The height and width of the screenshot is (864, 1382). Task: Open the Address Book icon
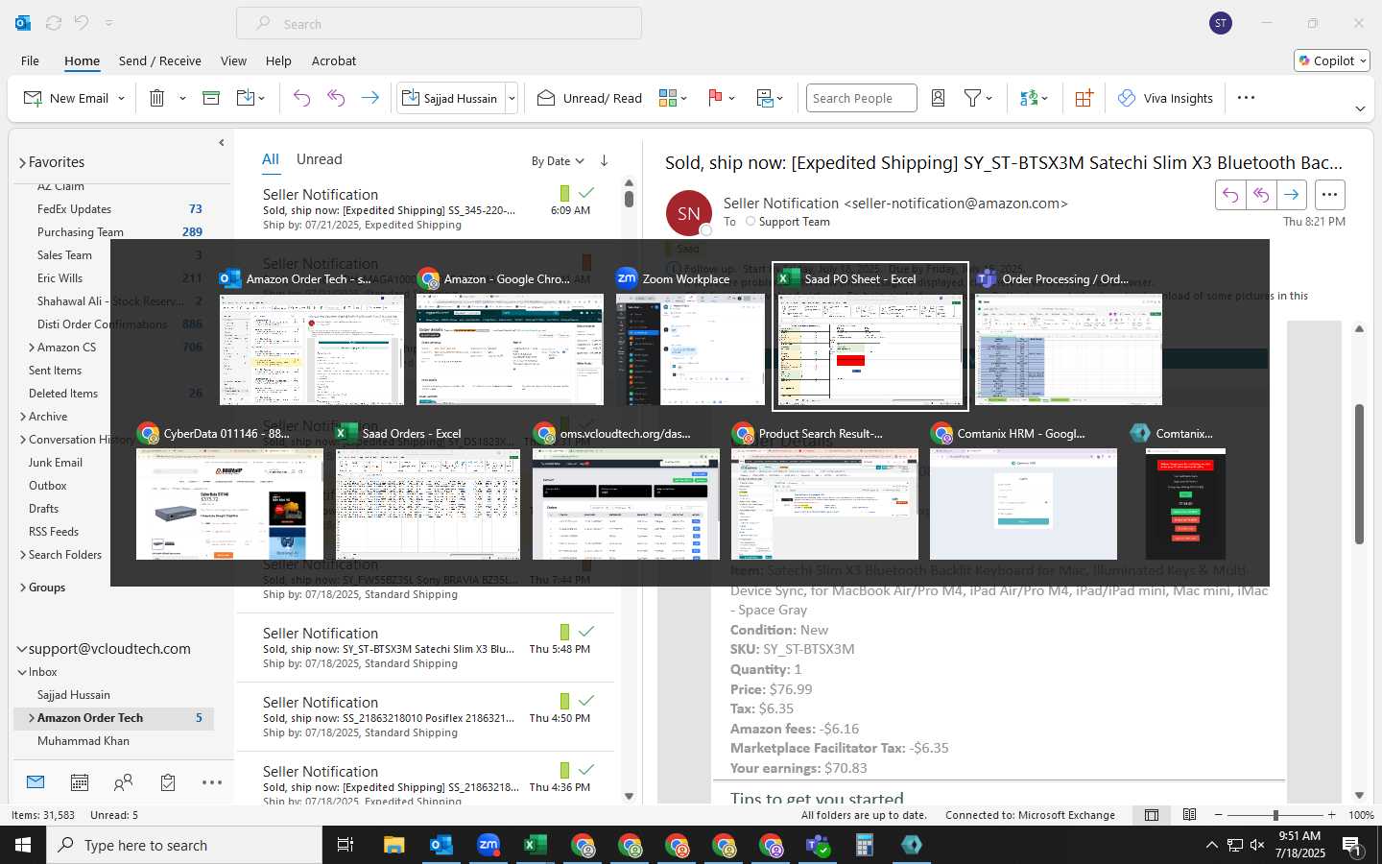click(x=939, y=98)
